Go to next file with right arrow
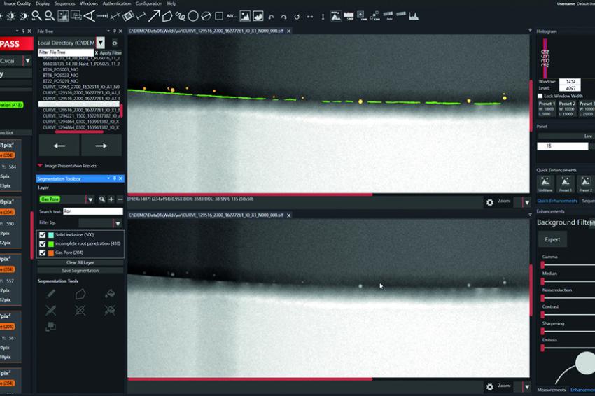Image resolution: width=595 pixels, height=396 pixels. 101,146
